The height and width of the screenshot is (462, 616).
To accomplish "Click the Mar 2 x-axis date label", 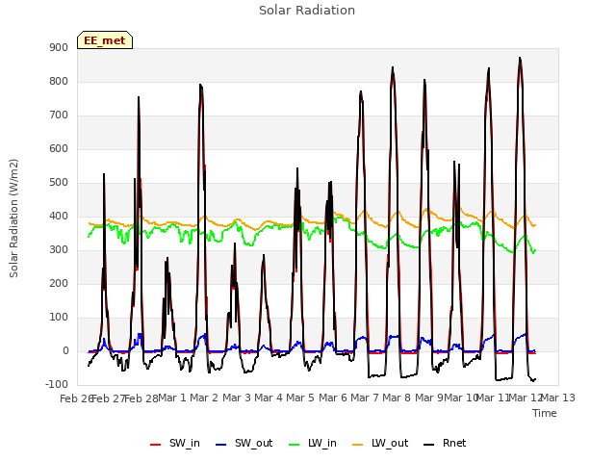I will click(x=204, y=398).
